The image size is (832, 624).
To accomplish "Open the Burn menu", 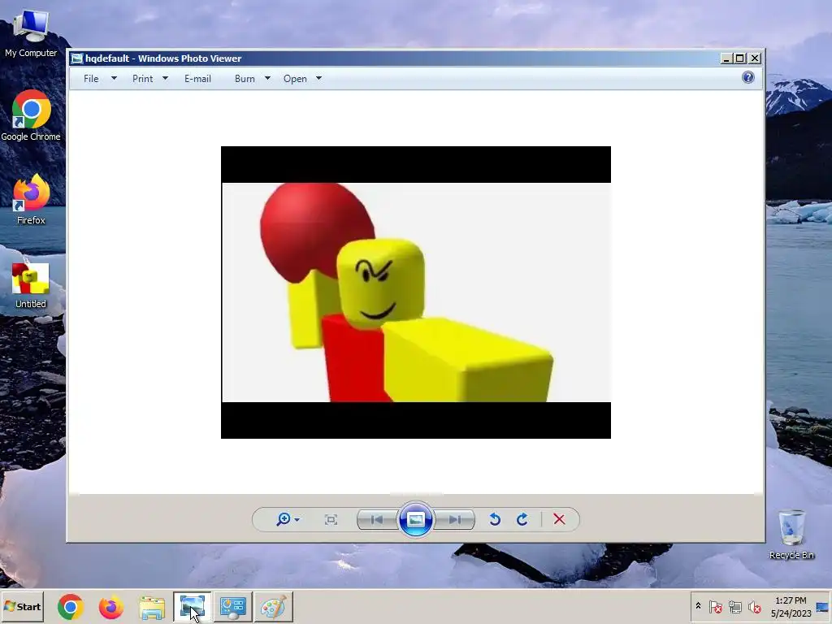I will (245, 79).
